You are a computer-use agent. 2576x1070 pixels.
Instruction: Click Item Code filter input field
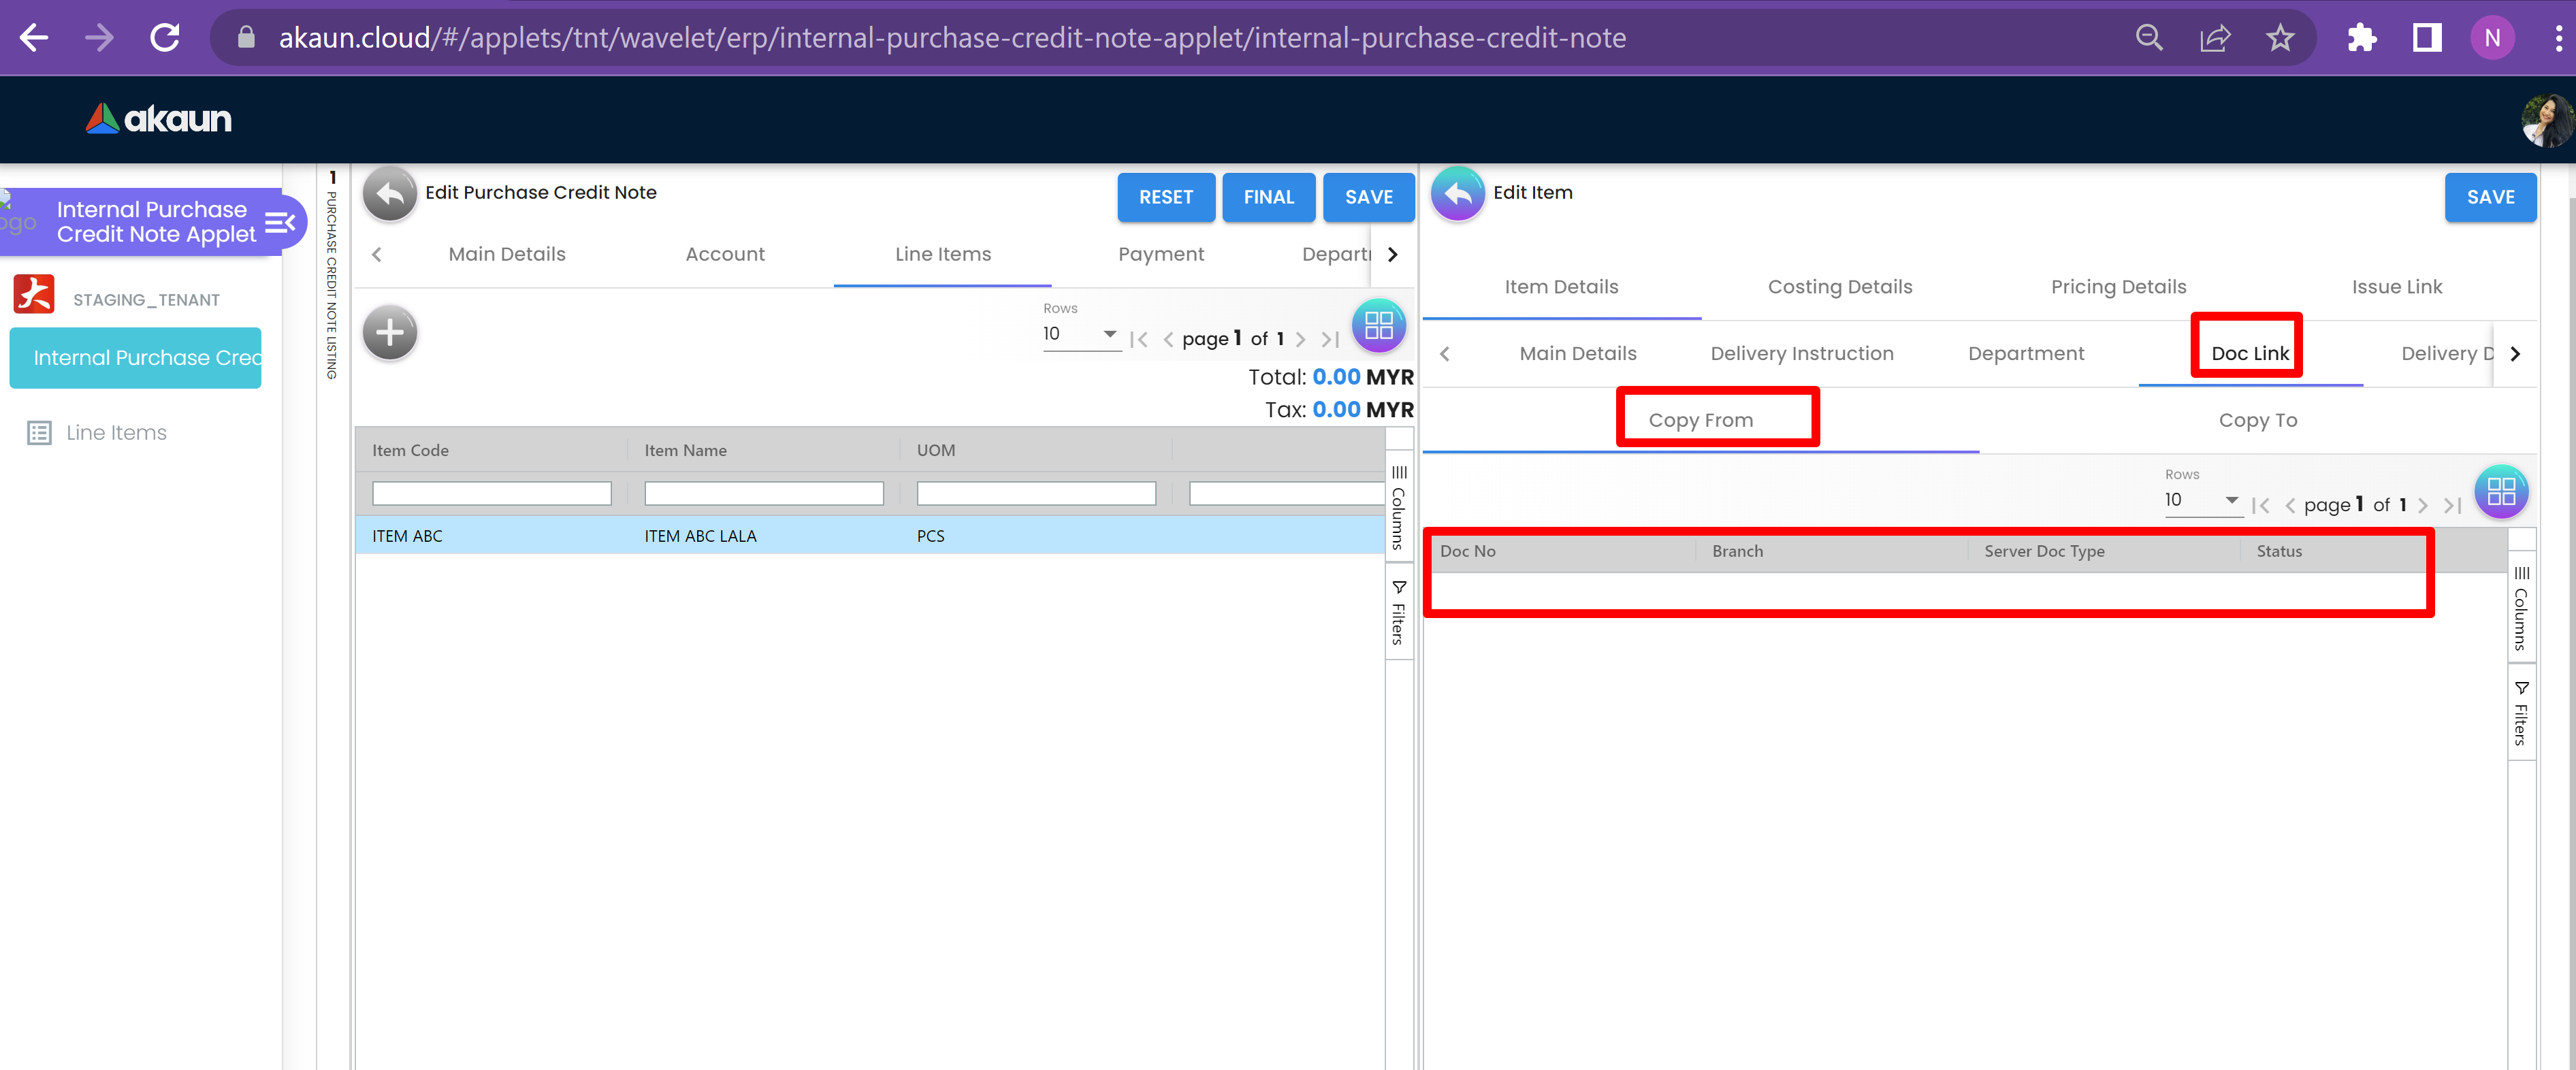pos(491,493)
